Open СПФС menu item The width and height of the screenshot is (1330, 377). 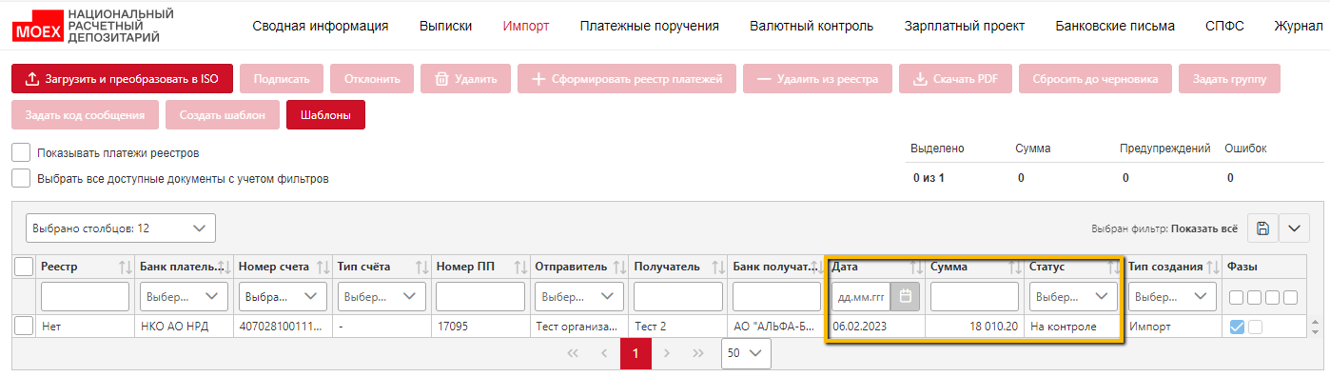(x=1224, y=26)
